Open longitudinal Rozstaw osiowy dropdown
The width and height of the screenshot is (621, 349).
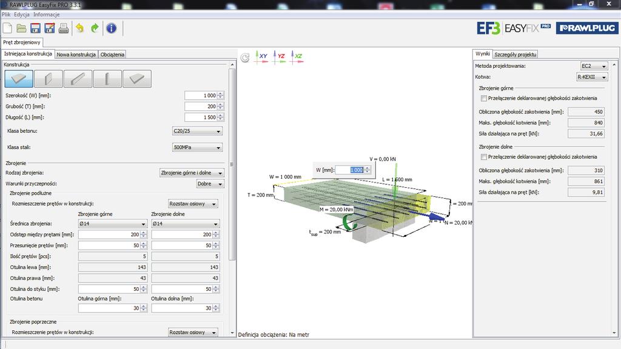(193, 204)
